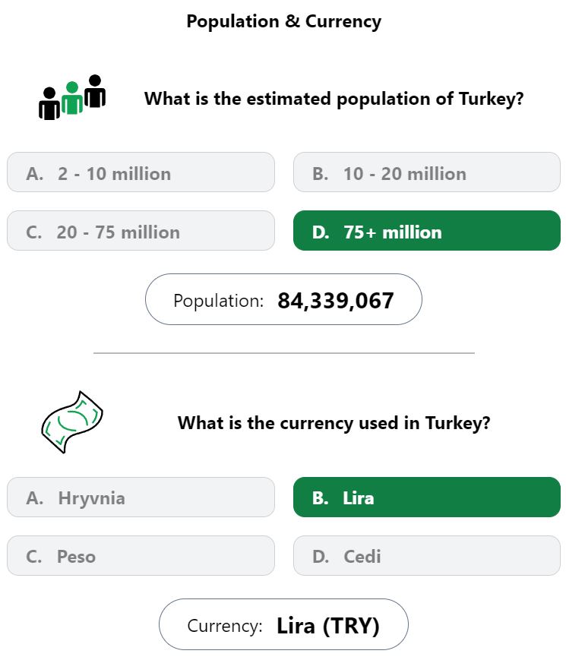566x660 pixels.
Task: Click the Lira (TRY) bold text
Action: 328,626
